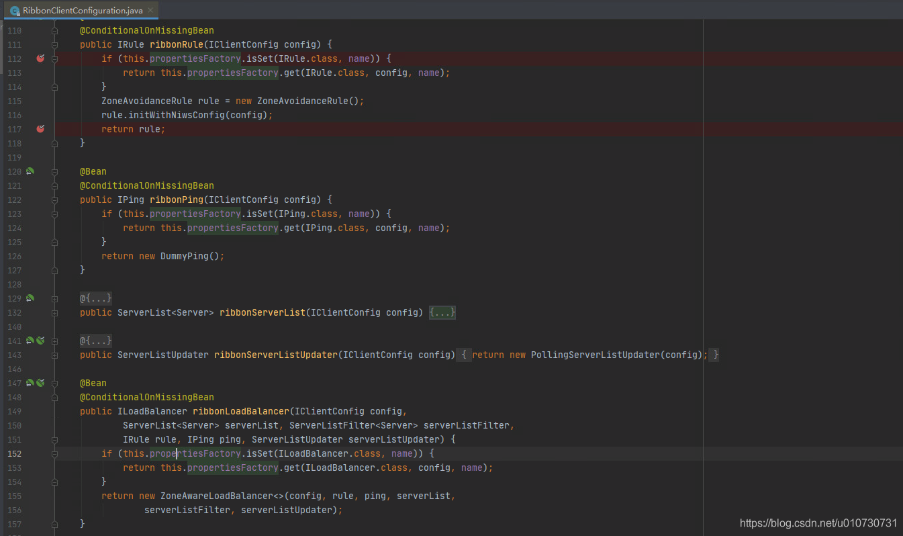Open Spring bean gutter icon on line 129
The image size is (903, 536).
click(x=30, y=298)
